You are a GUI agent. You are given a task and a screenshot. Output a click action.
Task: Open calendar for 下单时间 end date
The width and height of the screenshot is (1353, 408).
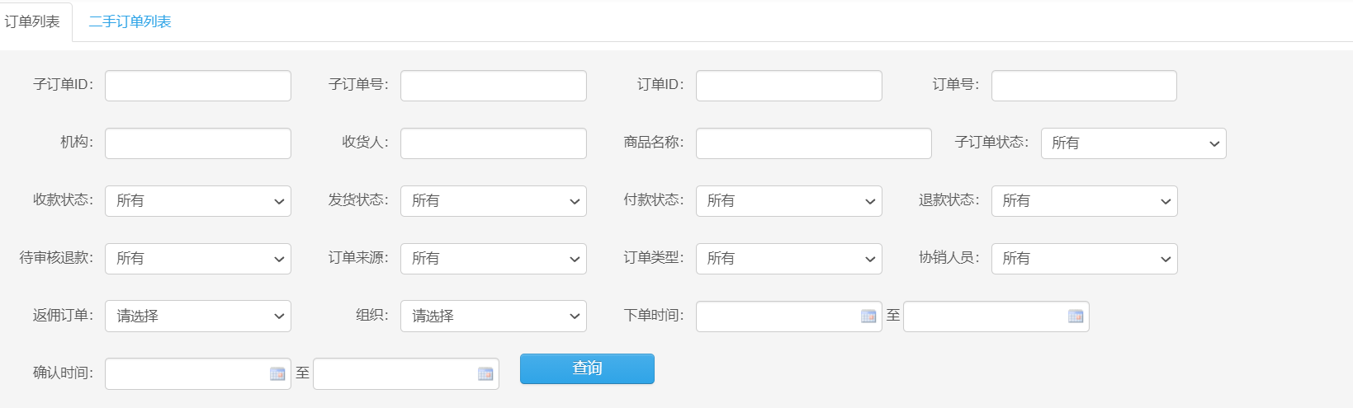[x=1075, y=317]
